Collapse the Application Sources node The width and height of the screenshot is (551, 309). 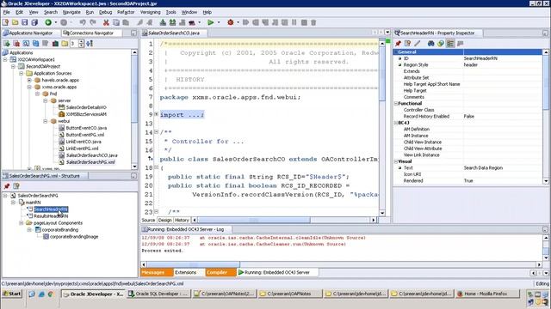pos(22,73)
